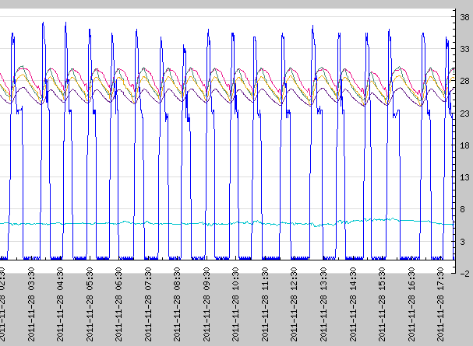Select the y-axis tick labeled 13
473x346 pixels.
(464, 177)
